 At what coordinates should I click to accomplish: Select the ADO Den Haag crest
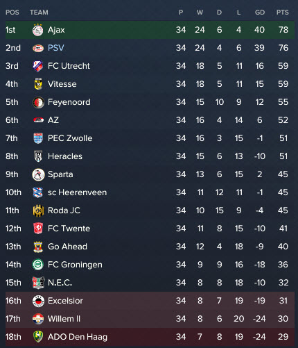[38, 337]
